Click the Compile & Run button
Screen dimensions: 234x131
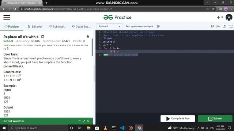coord(178,119)
